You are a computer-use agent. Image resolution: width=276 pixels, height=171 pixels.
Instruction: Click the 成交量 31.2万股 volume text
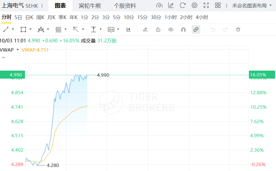pos(99,41)
